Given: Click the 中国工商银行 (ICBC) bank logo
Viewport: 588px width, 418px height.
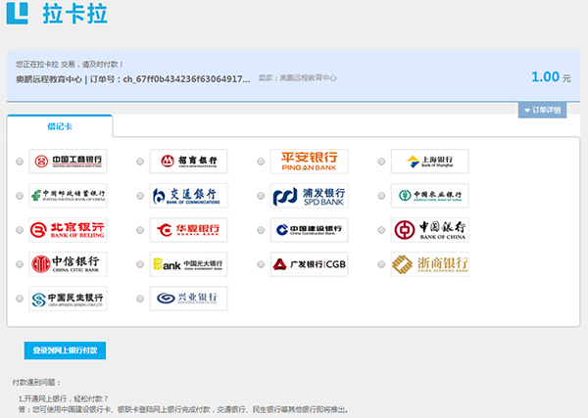Looking at the screenshot, I should pos(68,162).
